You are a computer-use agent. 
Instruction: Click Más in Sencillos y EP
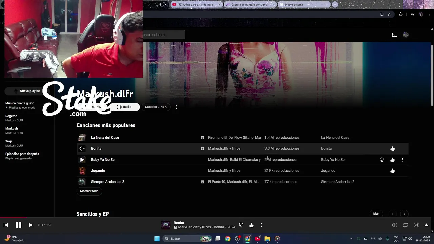click(x=376, y=214)
